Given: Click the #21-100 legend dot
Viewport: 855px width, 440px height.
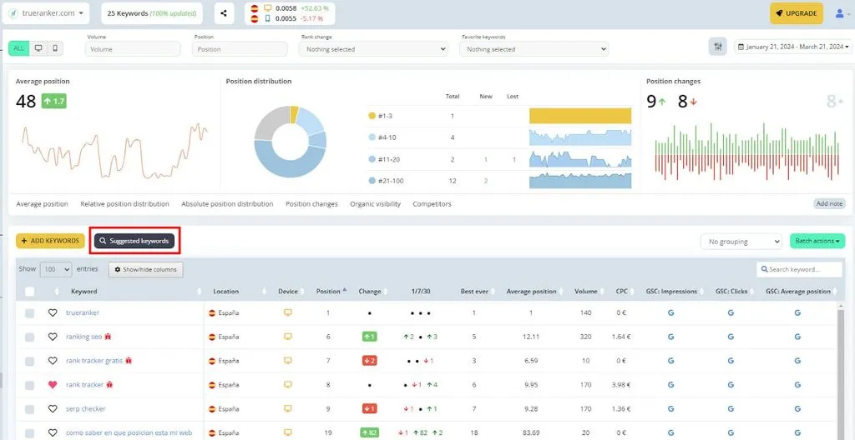Looking at the screenshot, I should 372,181.
